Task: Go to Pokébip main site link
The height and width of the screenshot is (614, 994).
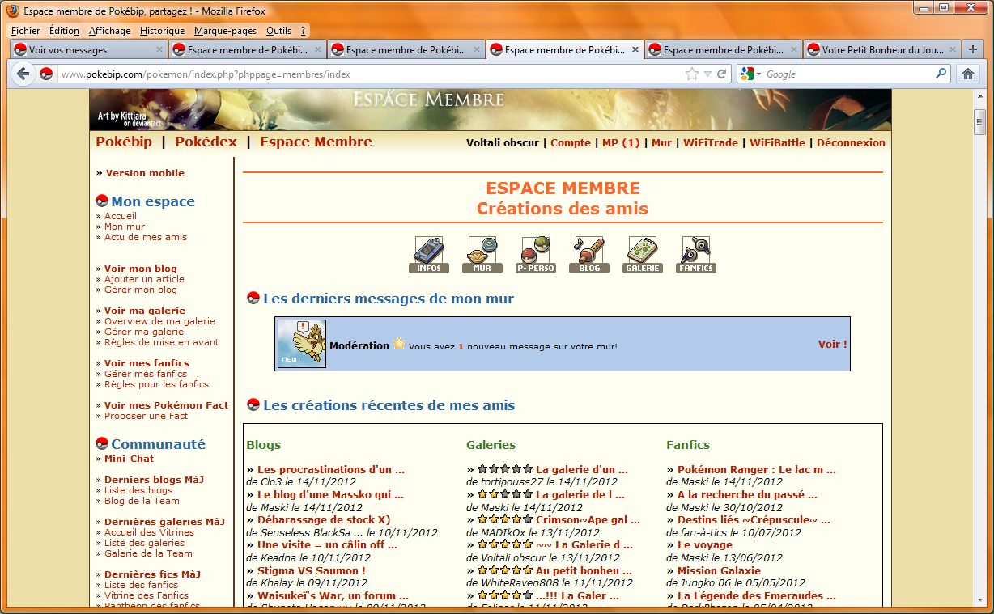Action: pos(124,142)
